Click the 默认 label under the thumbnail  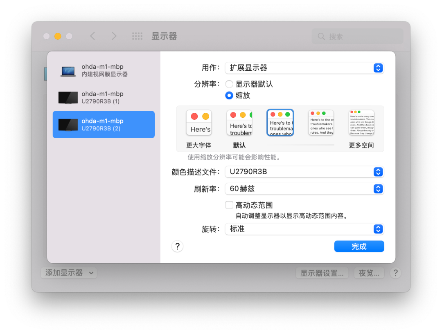point(239,145)
